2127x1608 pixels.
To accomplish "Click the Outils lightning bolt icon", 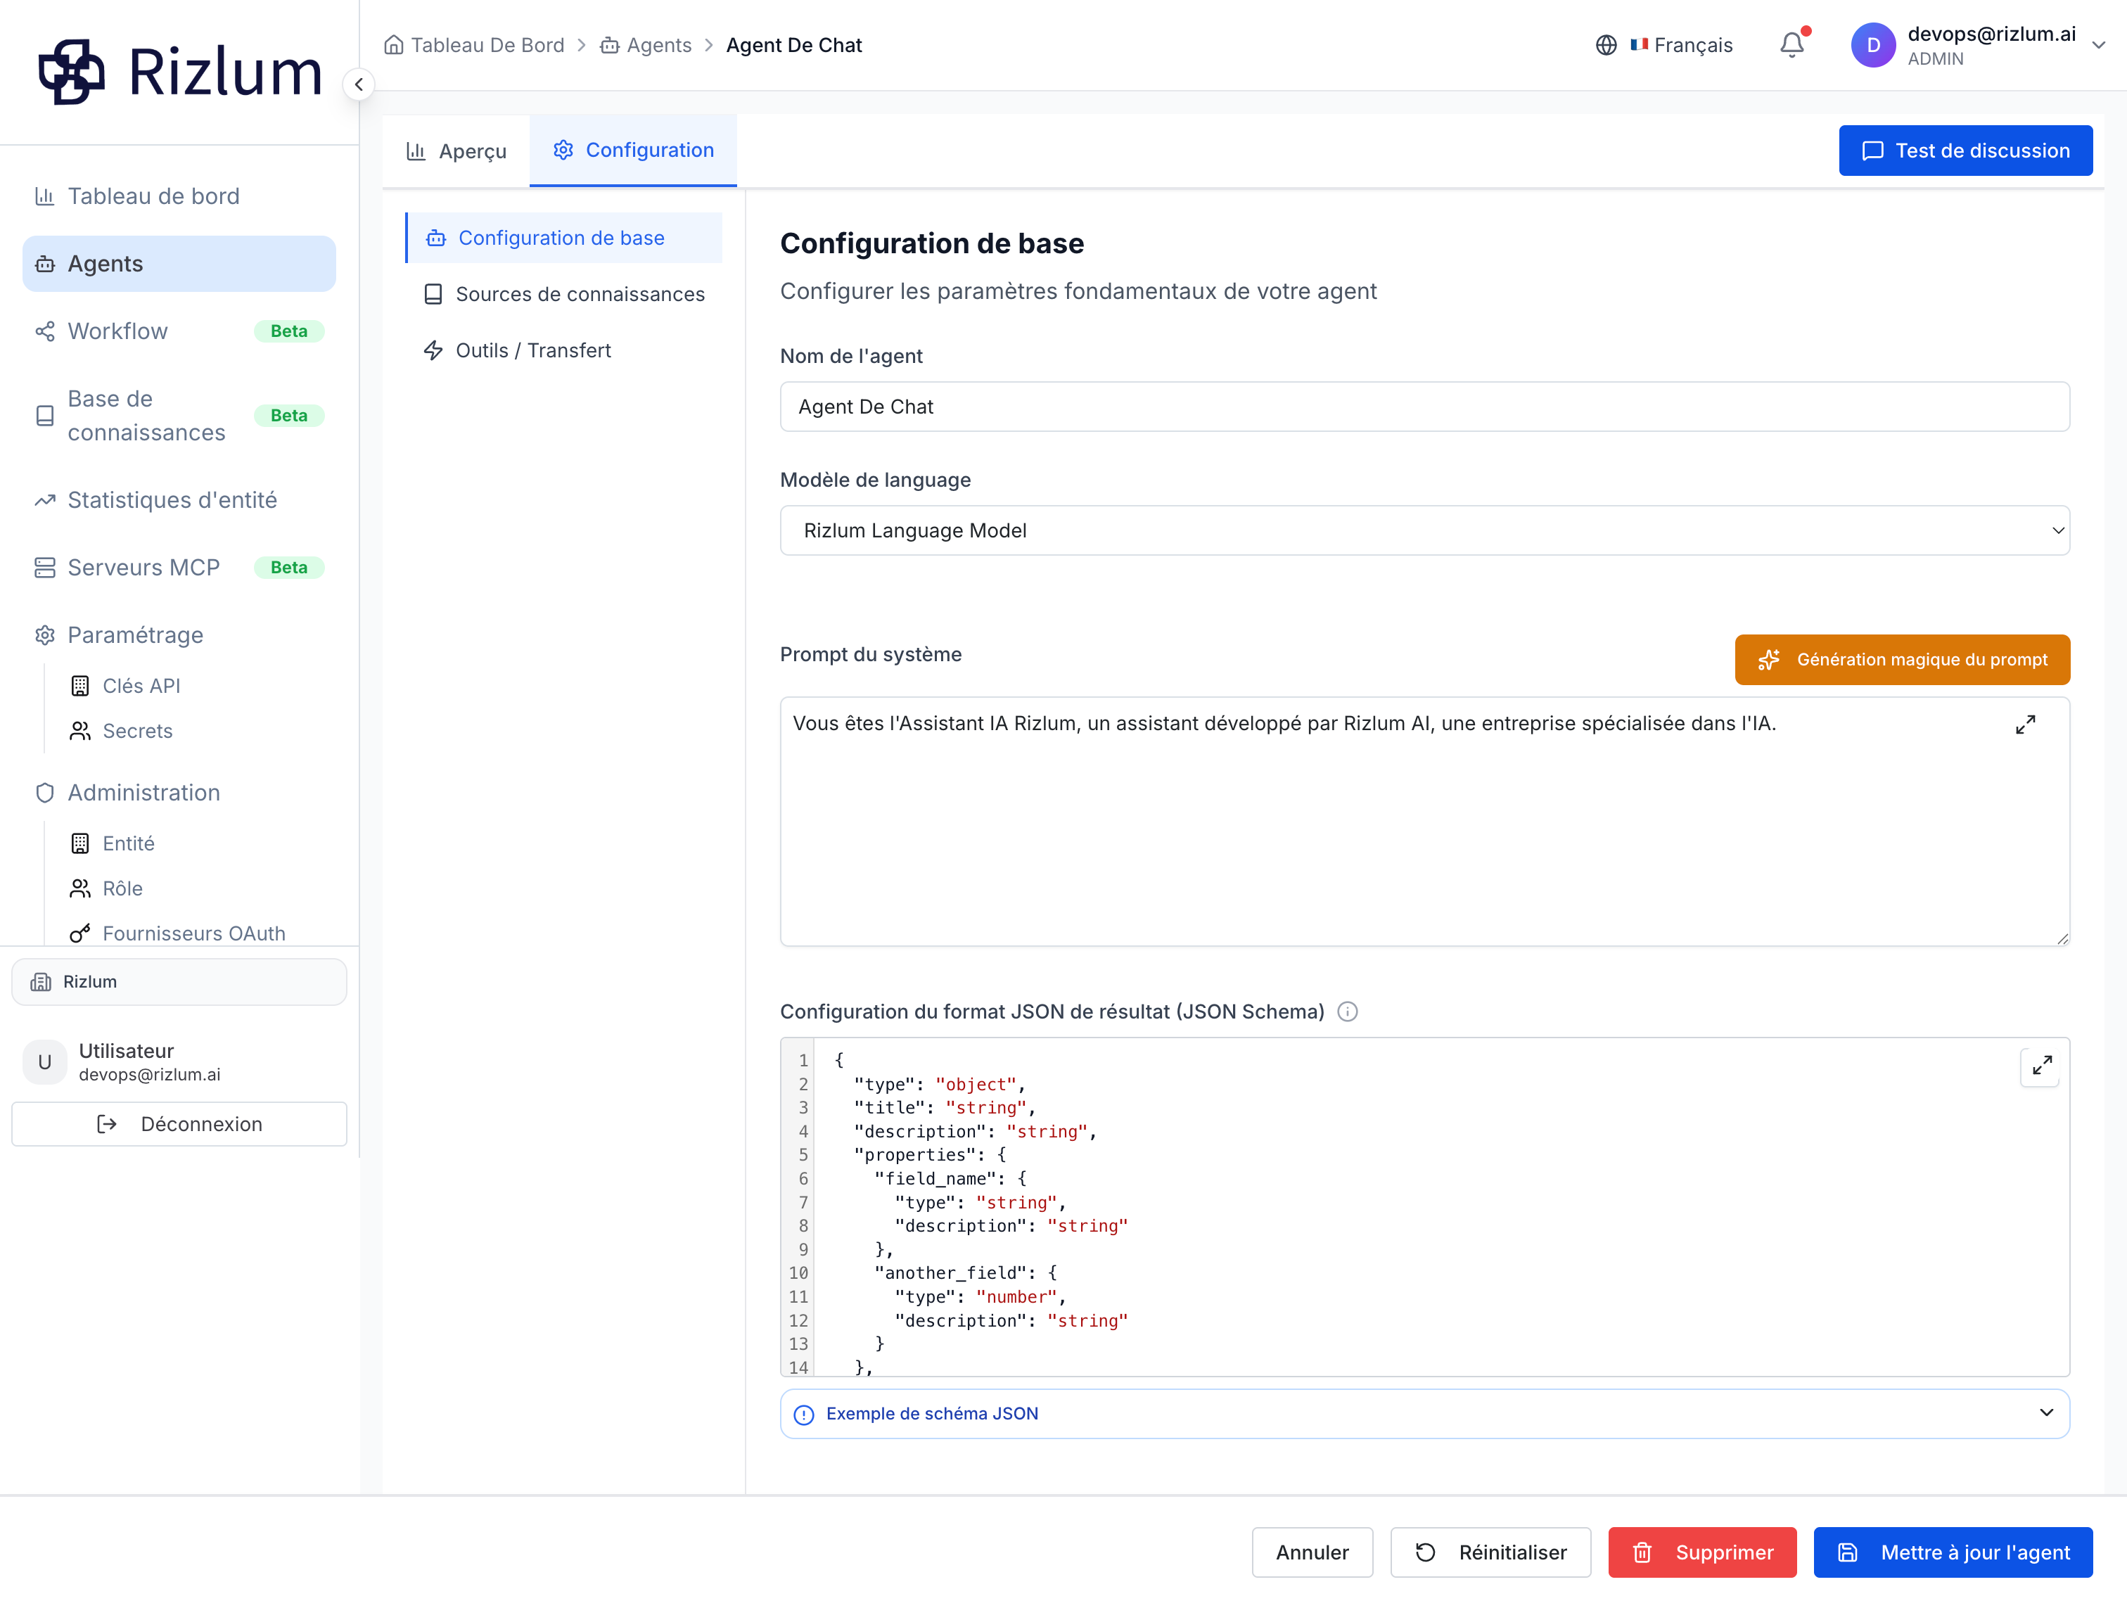I will 434,351.
